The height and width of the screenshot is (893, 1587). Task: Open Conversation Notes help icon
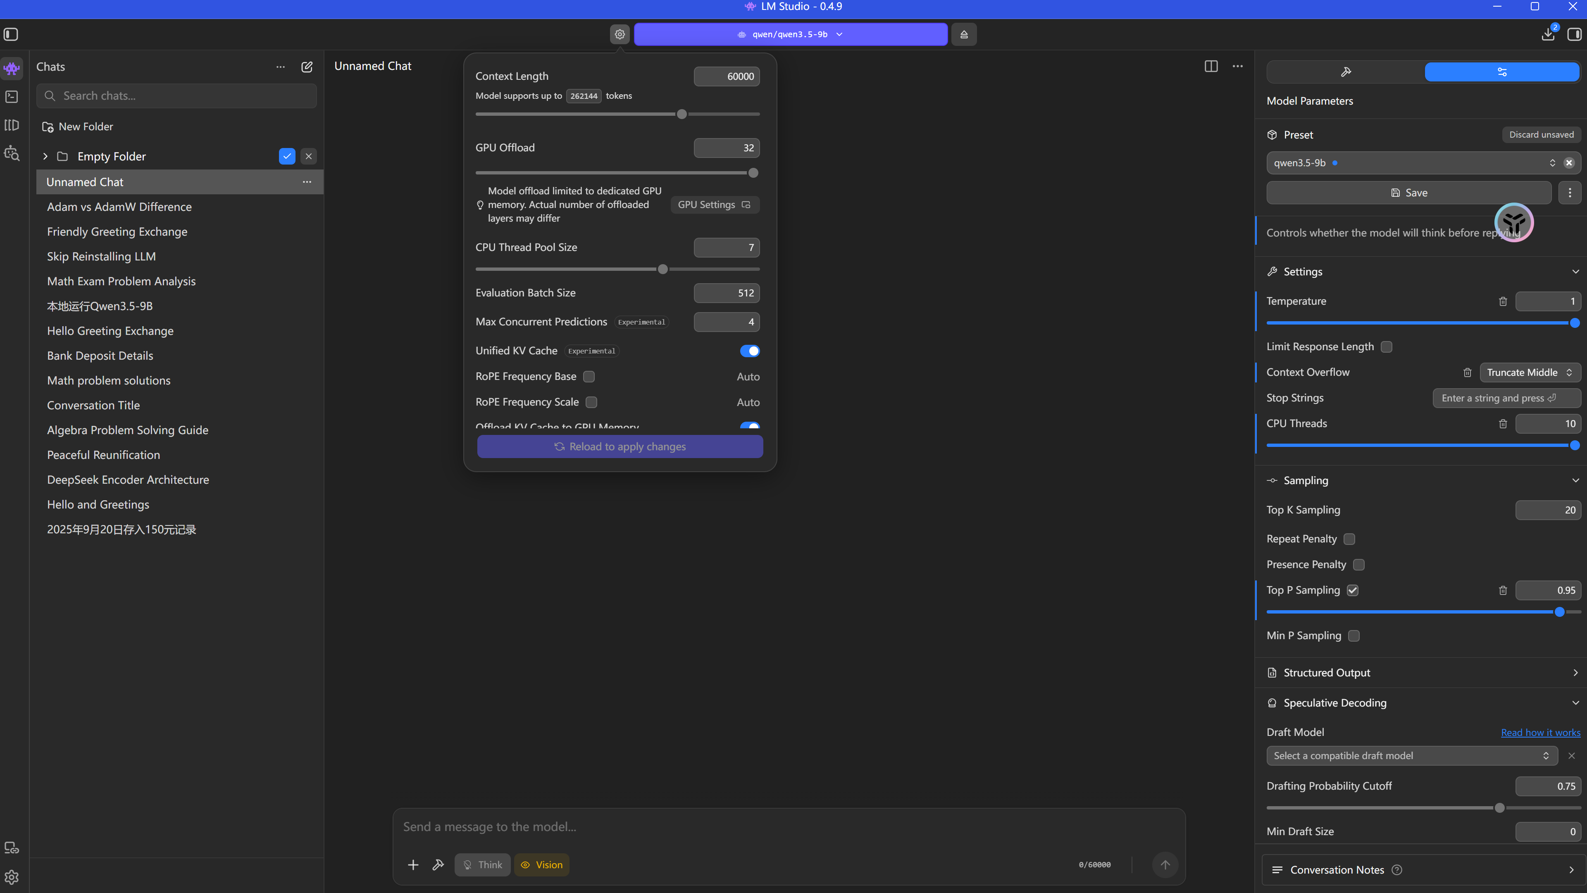tap(1397, 870)
